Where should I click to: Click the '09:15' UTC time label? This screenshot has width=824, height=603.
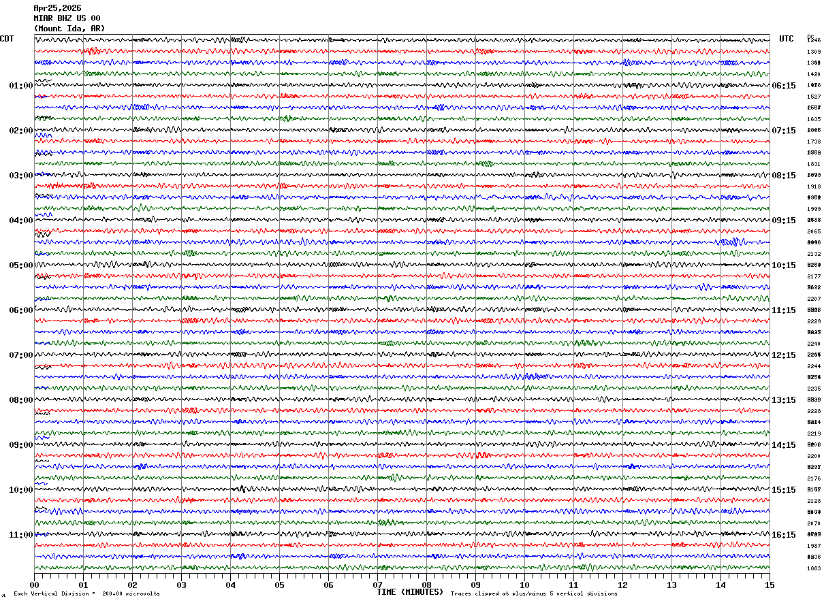783,221
